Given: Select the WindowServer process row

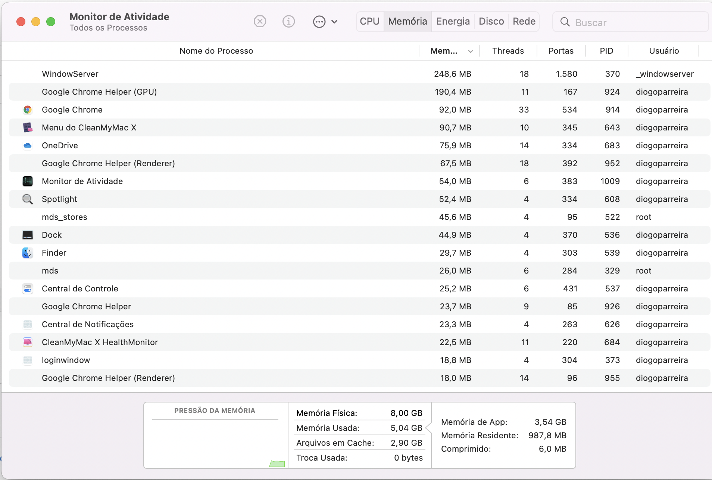Looking at the screenshot, I should pyautogui.click(x=224, y=74).
